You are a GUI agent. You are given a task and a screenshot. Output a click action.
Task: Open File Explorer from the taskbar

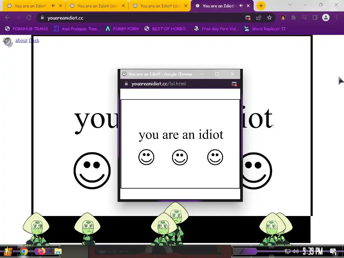pyautogui.click(x=58, y=251)
